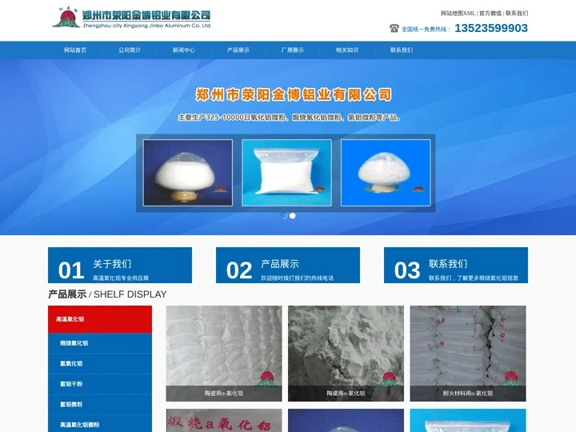
Task: Open the 01 关于我们 block
Action: tap(120, 266)
